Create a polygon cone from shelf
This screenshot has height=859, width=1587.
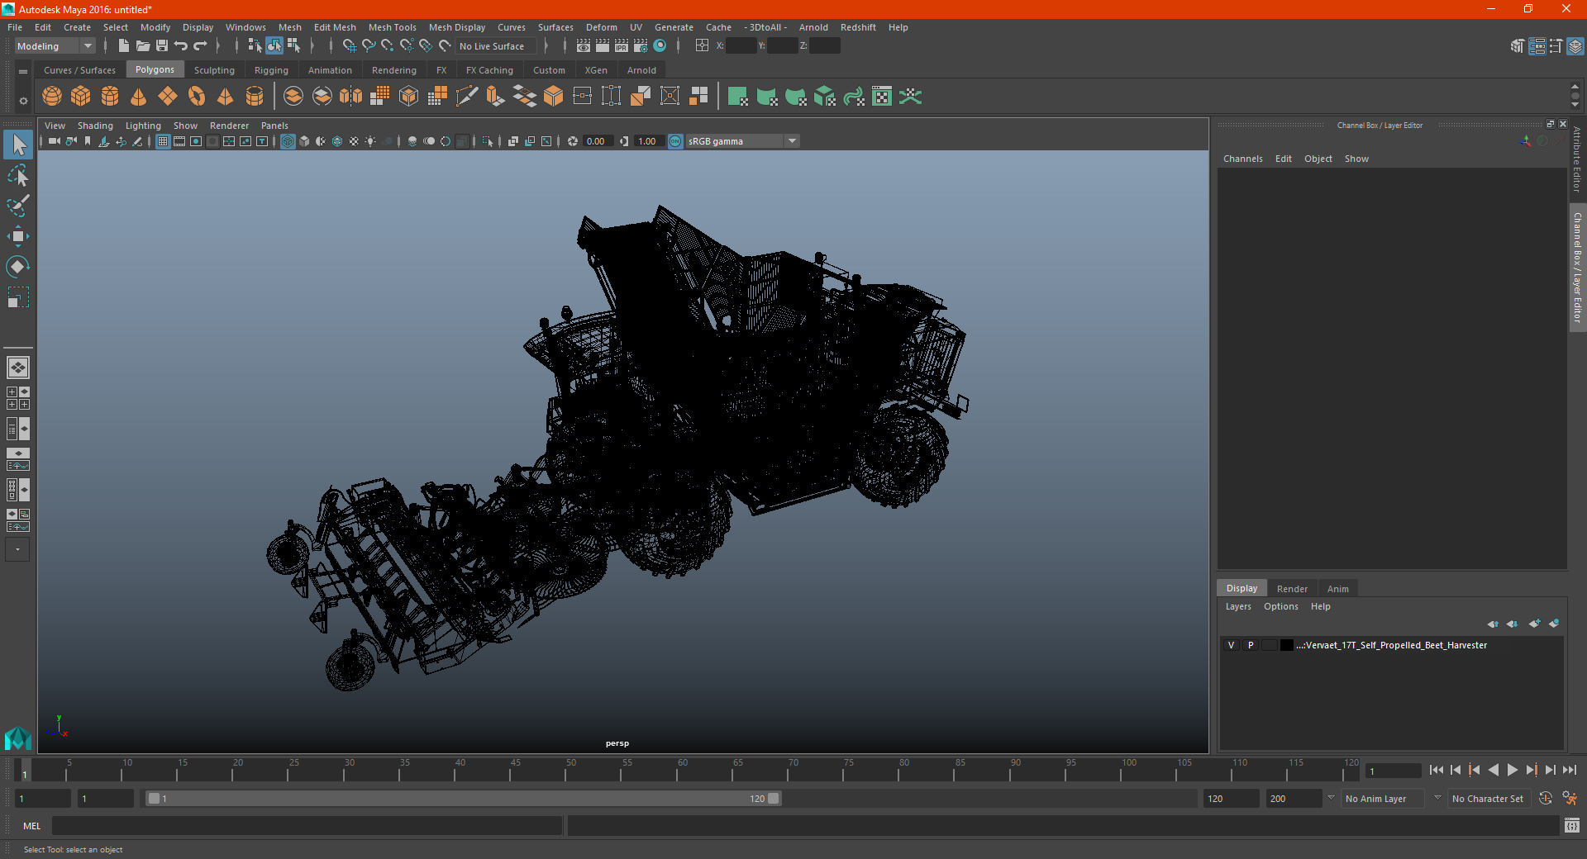(139, 97)
